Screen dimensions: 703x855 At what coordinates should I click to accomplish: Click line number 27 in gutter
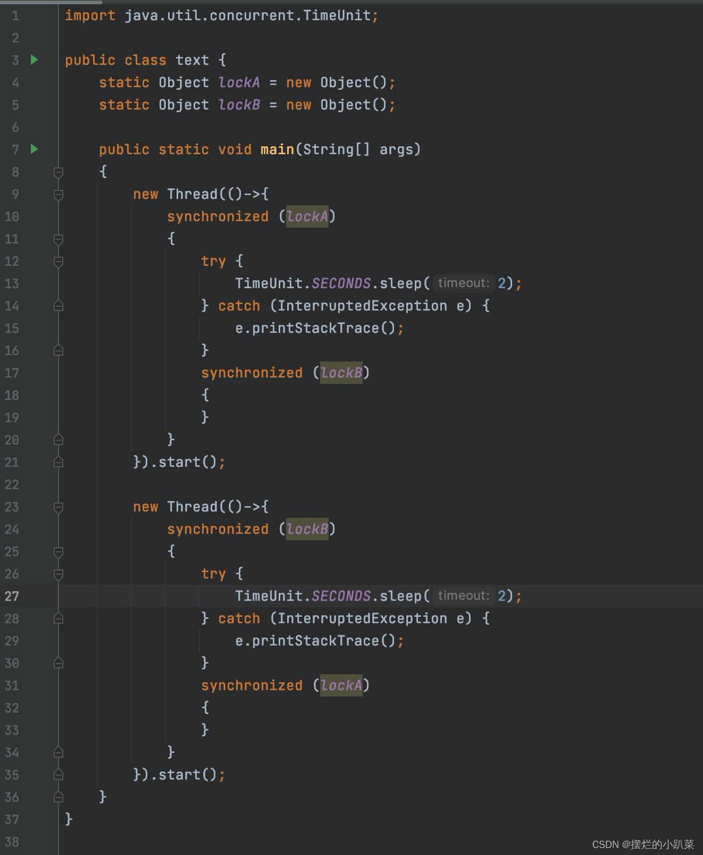pyautogui.click(x=12, y=596)
